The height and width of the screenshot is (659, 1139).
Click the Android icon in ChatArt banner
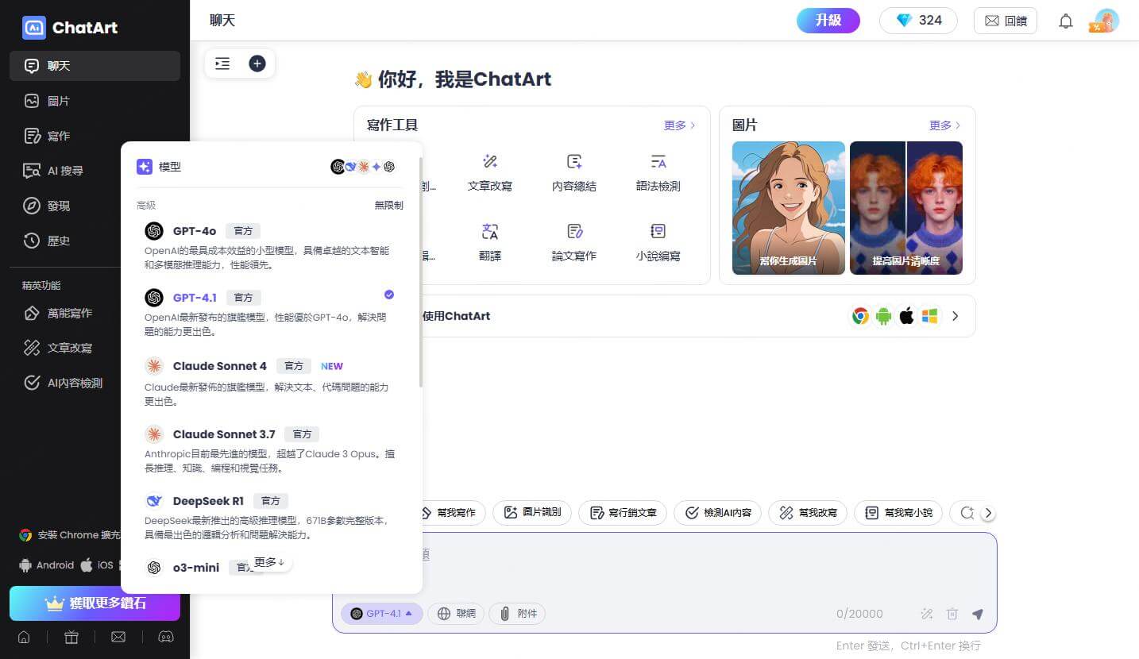click(883, 316)
